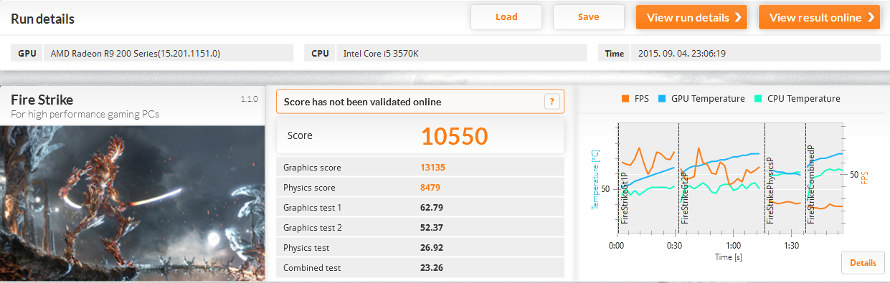The width and height of the screenshot is (890, 283).
Task: Click the green CPU Temperature legend swatch
Action: pos(757,99)
